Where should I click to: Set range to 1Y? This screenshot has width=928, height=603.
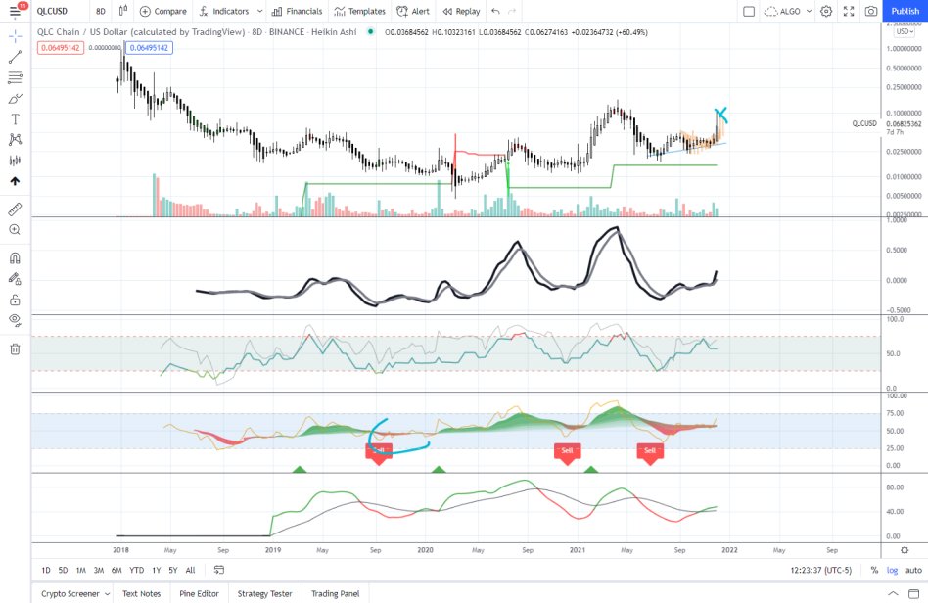coord(157,570)
